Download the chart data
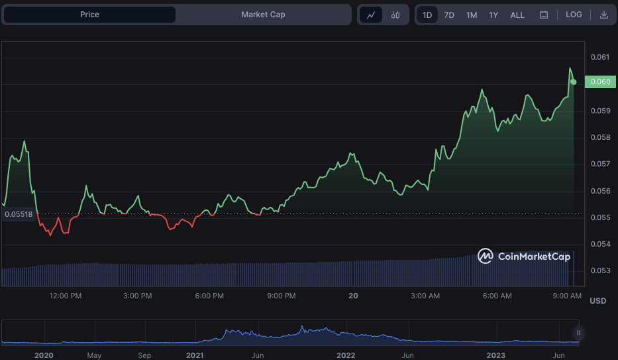Image resolution: width=618 pixels, height=360 pixels. coord(603,15)
